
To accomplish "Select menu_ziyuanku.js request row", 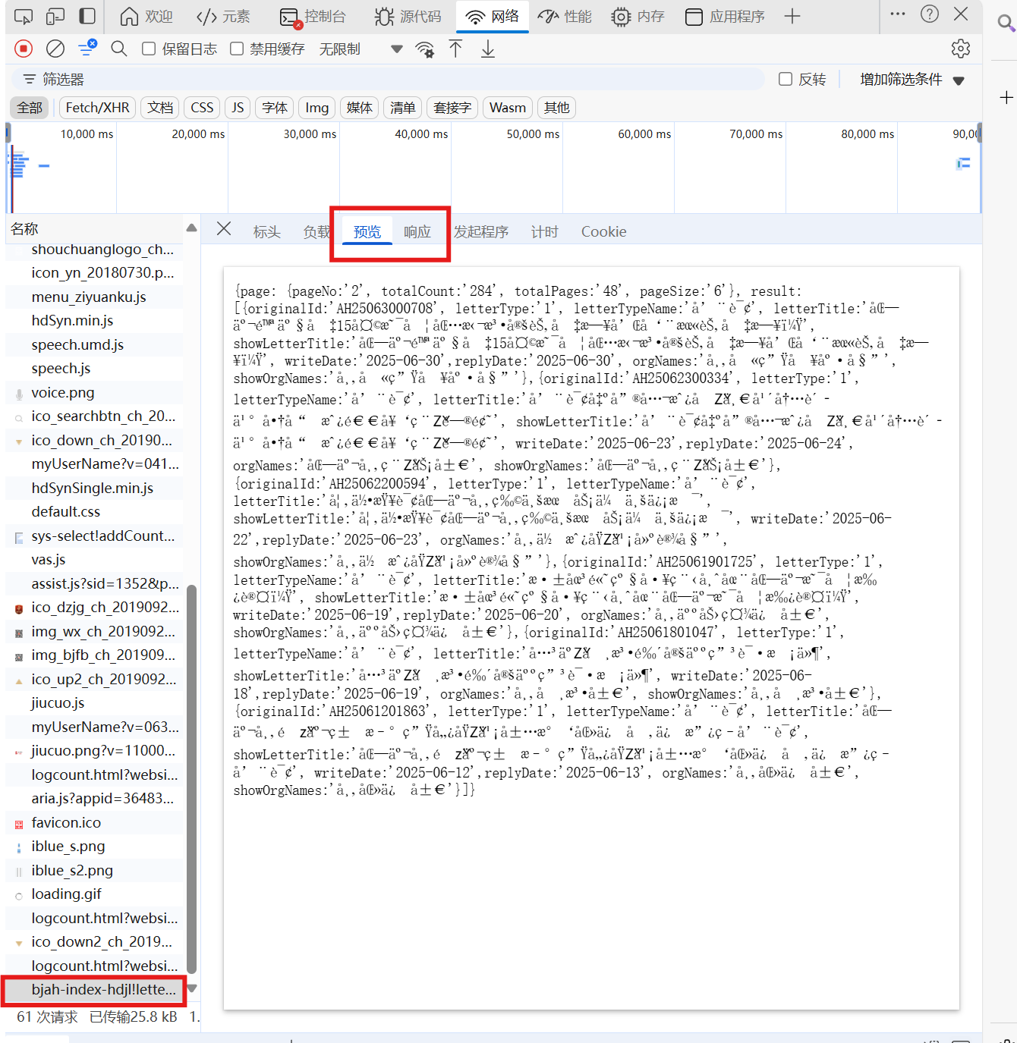I will [x=94, y=297].
